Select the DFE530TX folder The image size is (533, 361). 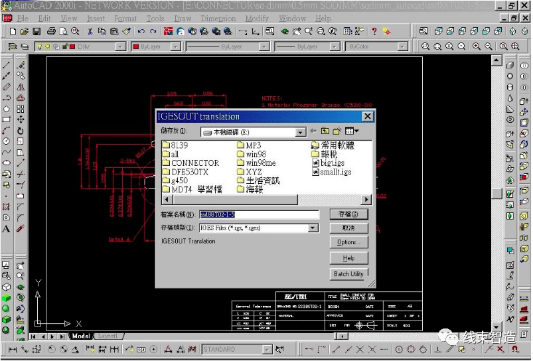[185, 172]
